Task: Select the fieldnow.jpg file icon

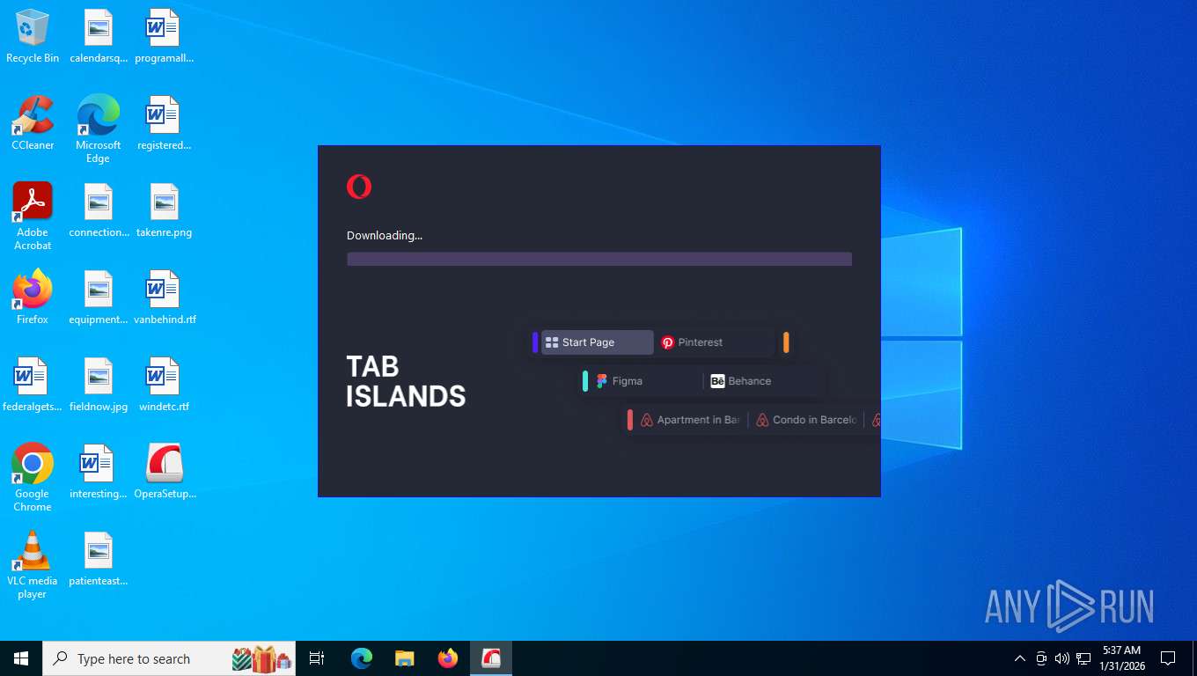Action: 99,385
